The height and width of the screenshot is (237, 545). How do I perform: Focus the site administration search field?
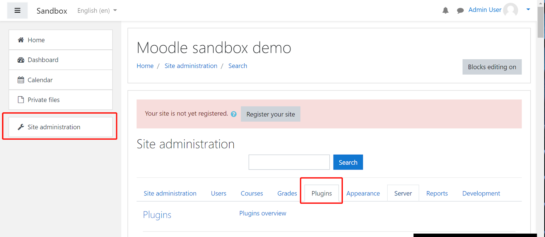289,162
